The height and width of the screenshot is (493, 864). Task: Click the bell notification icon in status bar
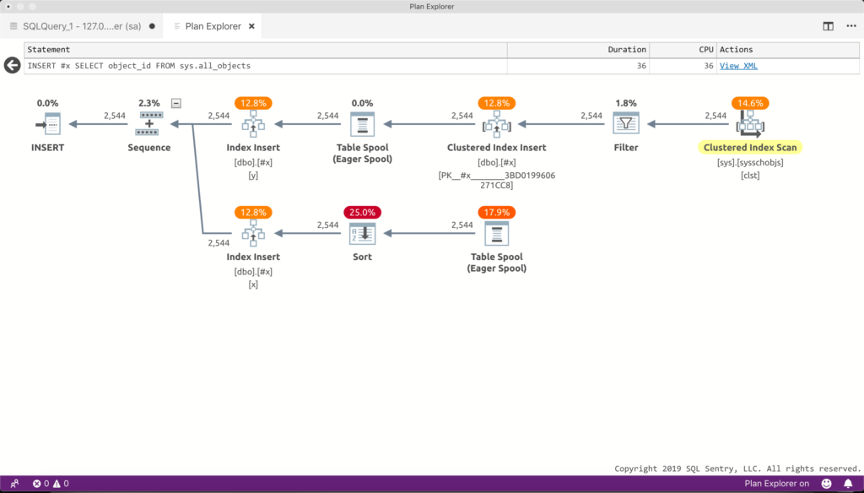pyautogui.click(x=850, y=483)
